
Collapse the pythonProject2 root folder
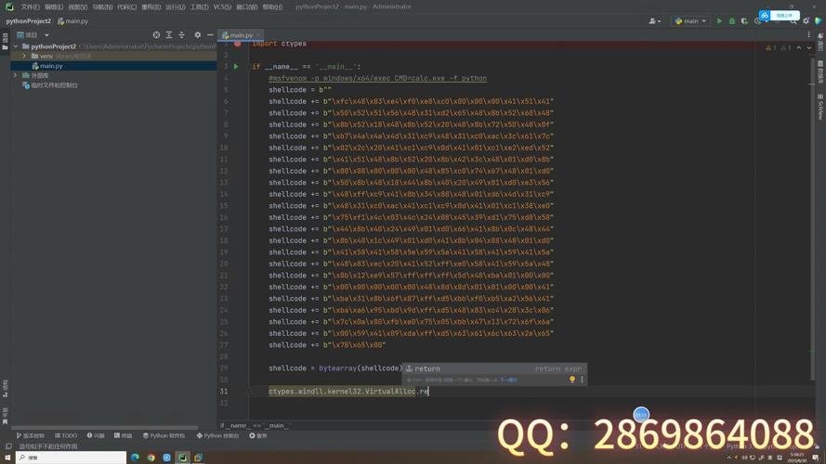click(x=16, y=46)
